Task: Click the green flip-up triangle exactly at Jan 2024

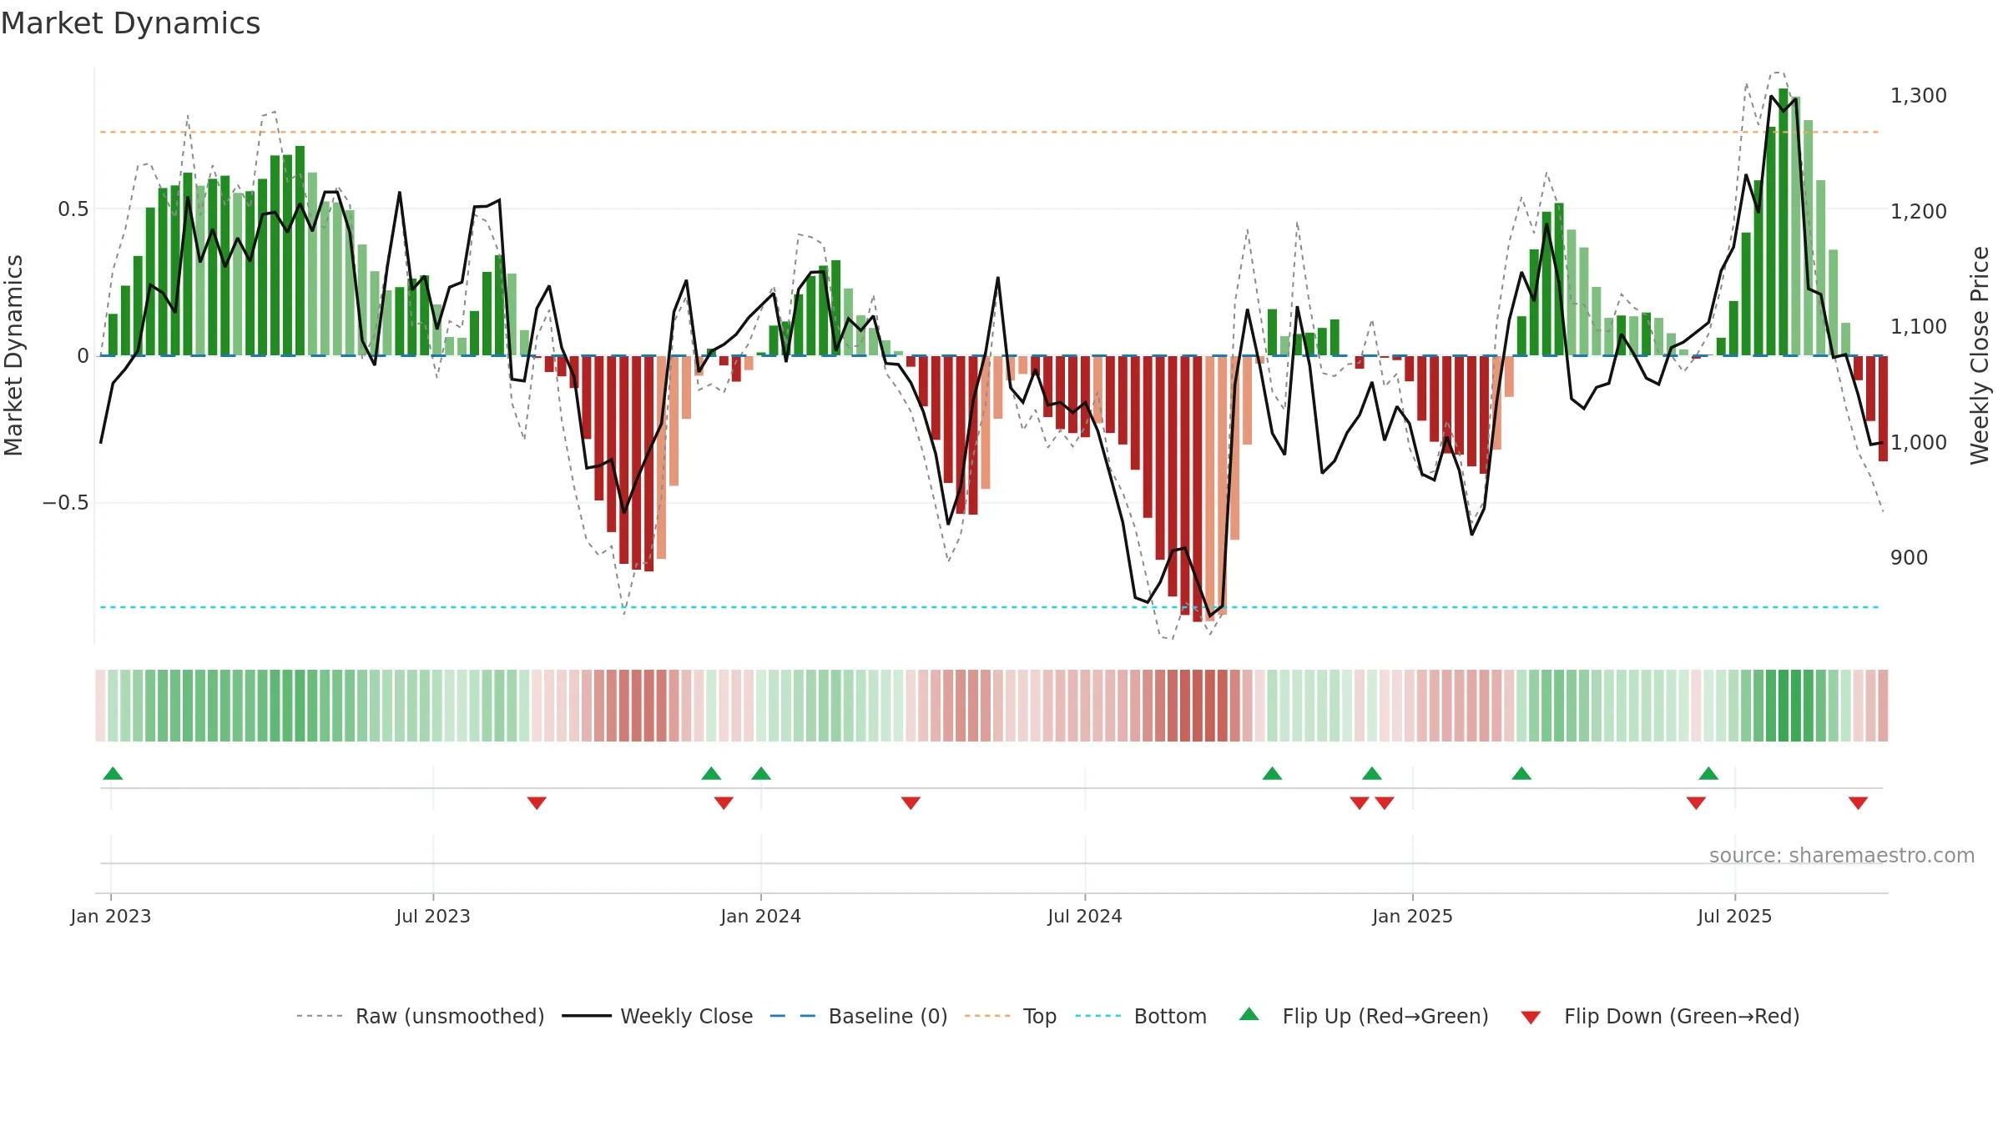Action: (x=761, y=773)
